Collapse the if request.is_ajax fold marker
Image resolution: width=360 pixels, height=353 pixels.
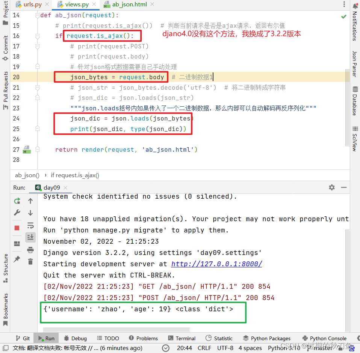click(38, 36)
